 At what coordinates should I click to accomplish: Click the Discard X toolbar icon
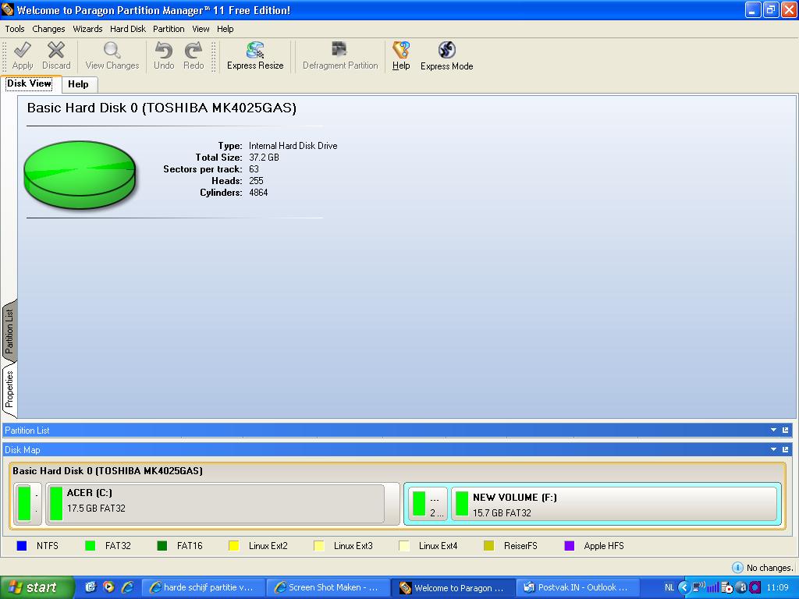pos(56,51)
